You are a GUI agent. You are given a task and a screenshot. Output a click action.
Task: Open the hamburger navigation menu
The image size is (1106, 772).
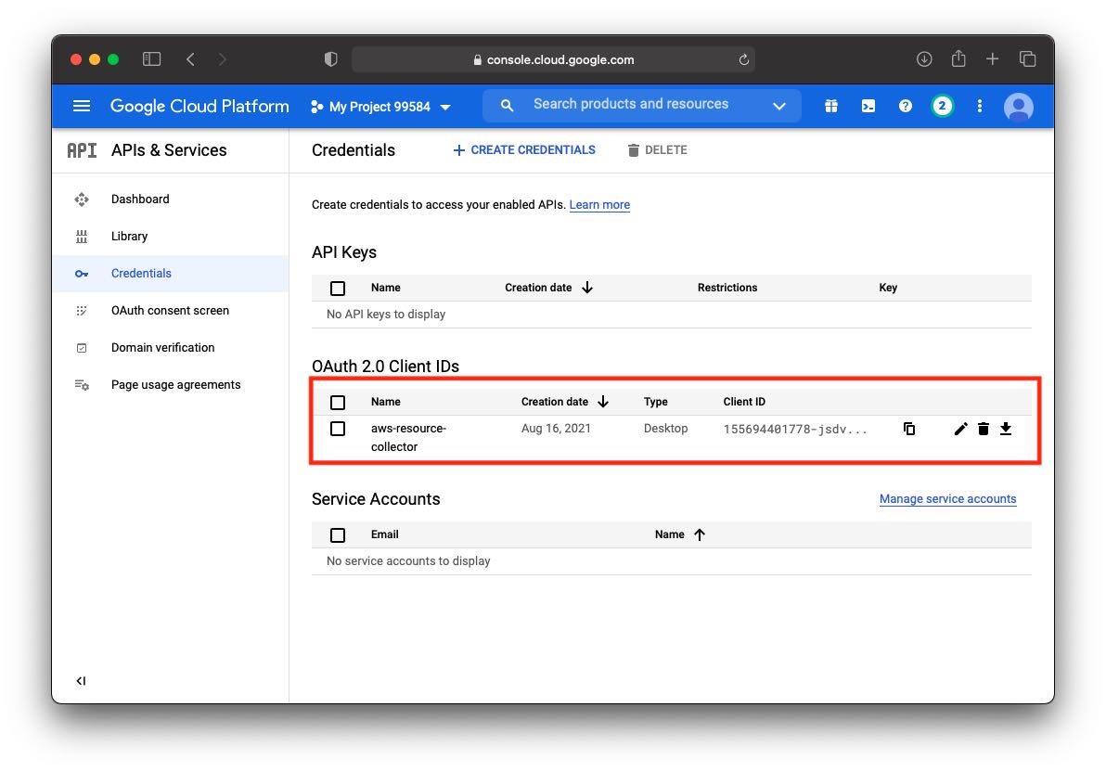[82, 107]
